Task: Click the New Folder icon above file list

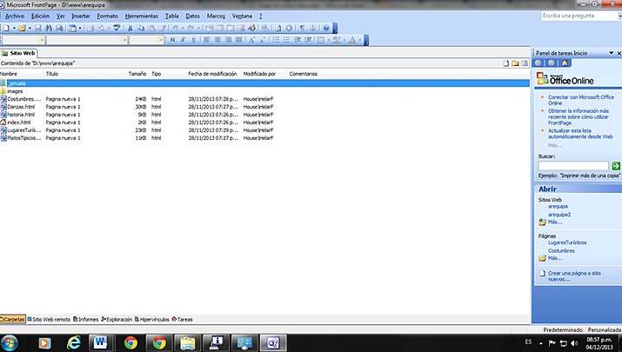Action: [x=515, y=63]
